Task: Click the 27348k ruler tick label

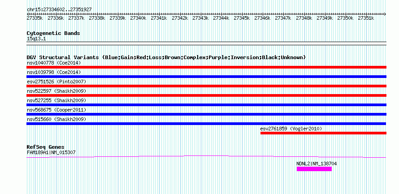Action: point(304,18)
